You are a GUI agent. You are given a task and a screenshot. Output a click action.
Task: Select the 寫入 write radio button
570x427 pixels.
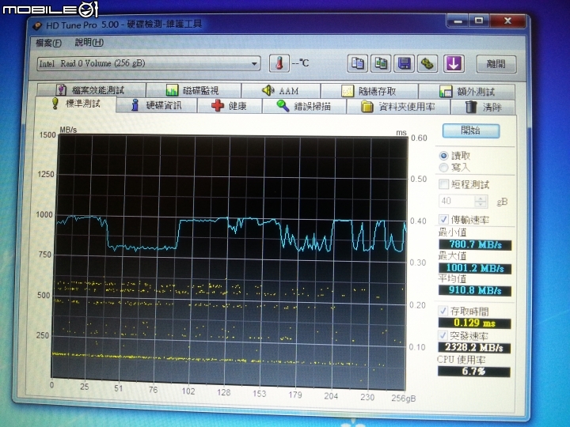[443, 168]
